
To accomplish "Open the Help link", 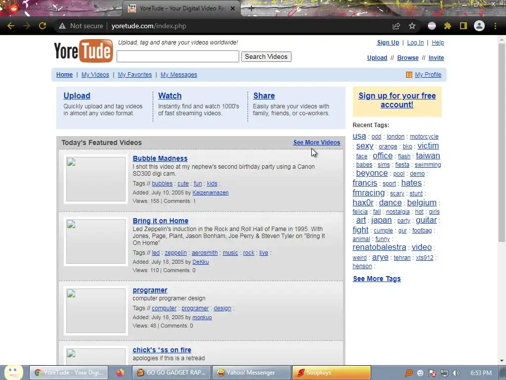I will point(438,43).
